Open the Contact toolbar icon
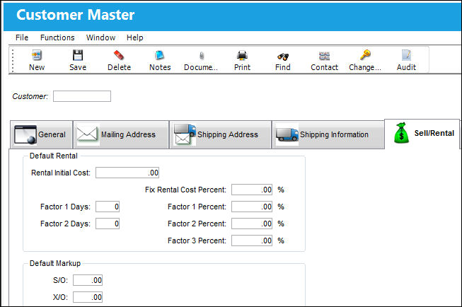The height and width of the screenshot is (307, 462). (324, 55)
